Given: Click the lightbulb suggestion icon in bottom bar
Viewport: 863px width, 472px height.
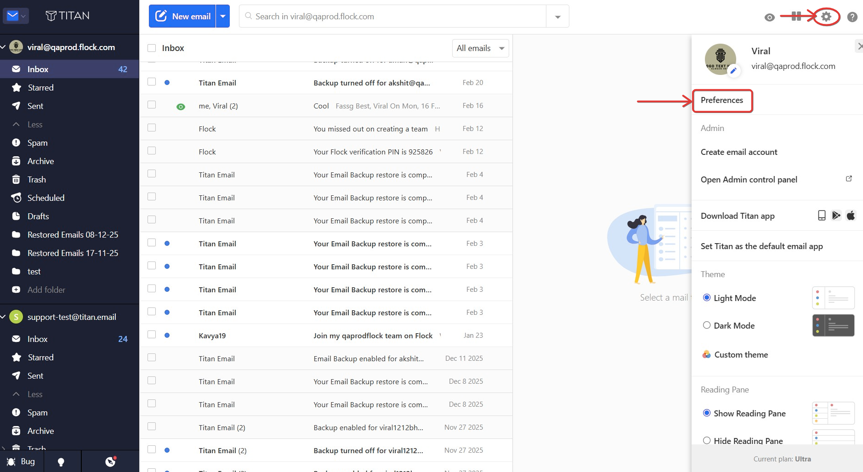Looking at the screenshot, I should point(61,462).
